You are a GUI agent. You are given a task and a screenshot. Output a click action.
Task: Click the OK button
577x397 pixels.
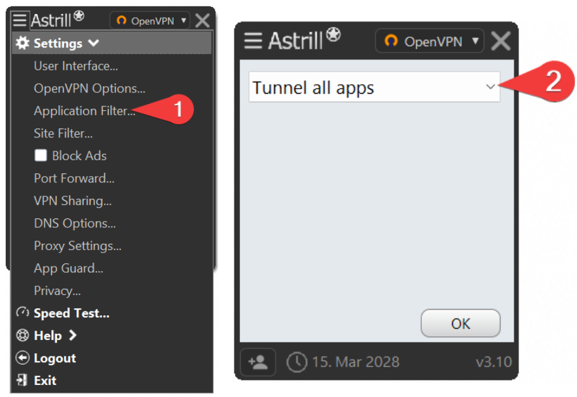(460, 324)
